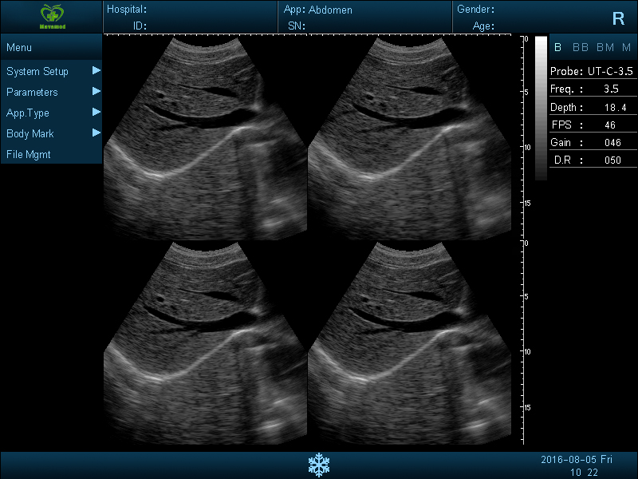Click the upper depth scale ruler

point(526,137)
